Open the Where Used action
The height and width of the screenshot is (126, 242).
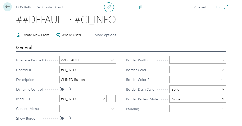pyautogui.click(x=68, y=35)
